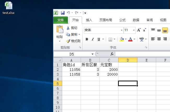Save the workbook with the floppy icon

click(x=63, y=13)
